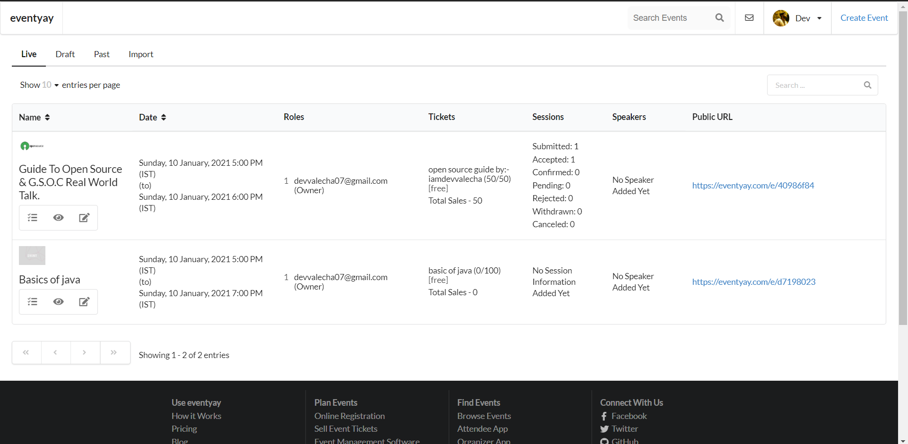Open the Twitter footer link text
Viewport: 908px width, 444px height.
(625, 429)
